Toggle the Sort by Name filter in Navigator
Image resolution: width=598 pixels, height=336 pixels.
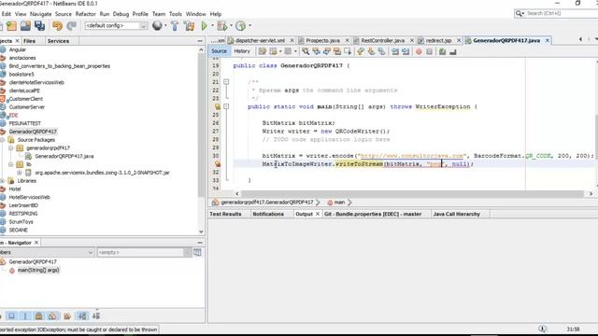tap(82, 315)
